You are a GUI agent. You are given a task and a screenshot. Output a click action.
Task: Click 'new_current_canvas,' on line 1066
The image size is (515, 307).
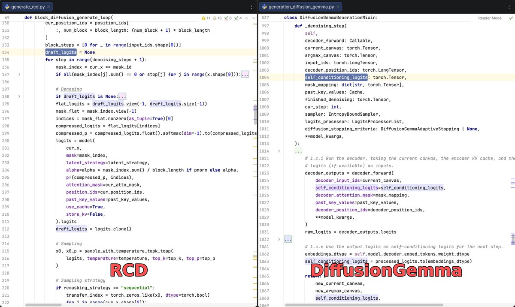point(340,283)
